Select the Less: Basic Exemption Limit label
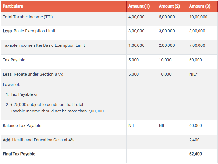Viewport: 218px width, 164px height. click(x=29, y=31)
